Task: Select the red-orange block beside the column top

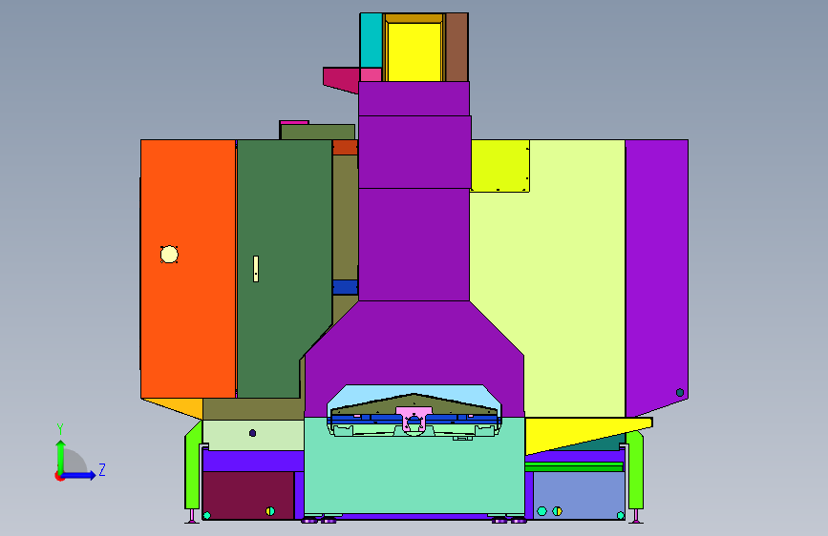Action: pos(346,147)
